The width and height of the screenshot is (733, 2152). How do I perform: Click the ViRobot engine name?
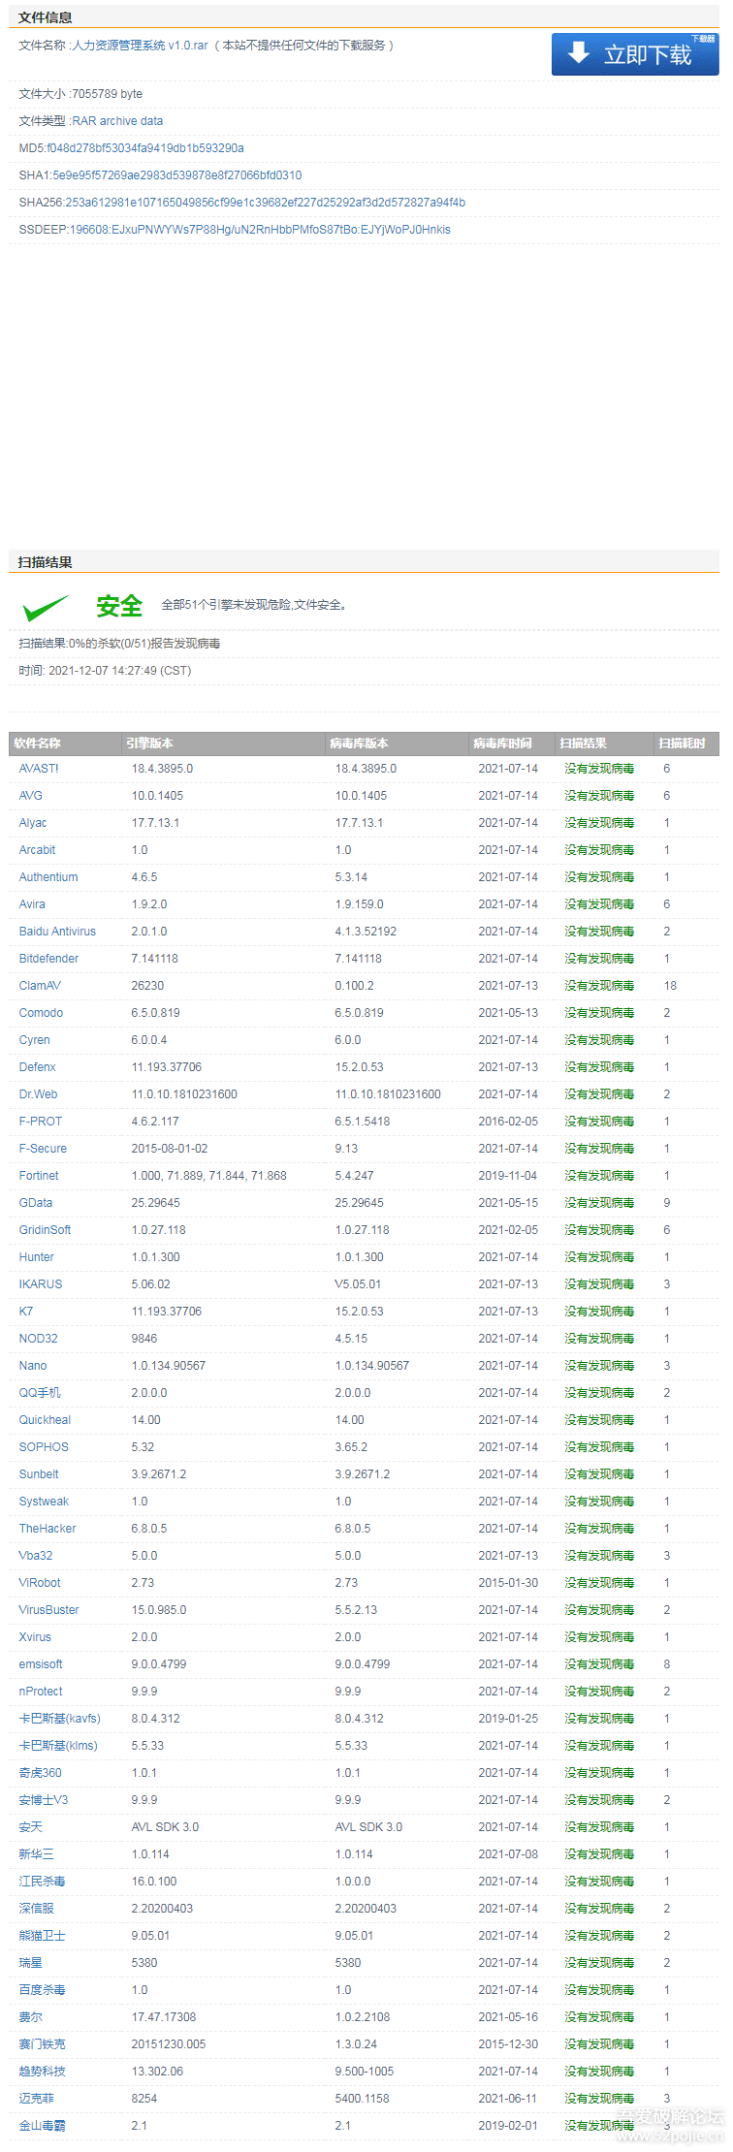[x=40, y=1583]
